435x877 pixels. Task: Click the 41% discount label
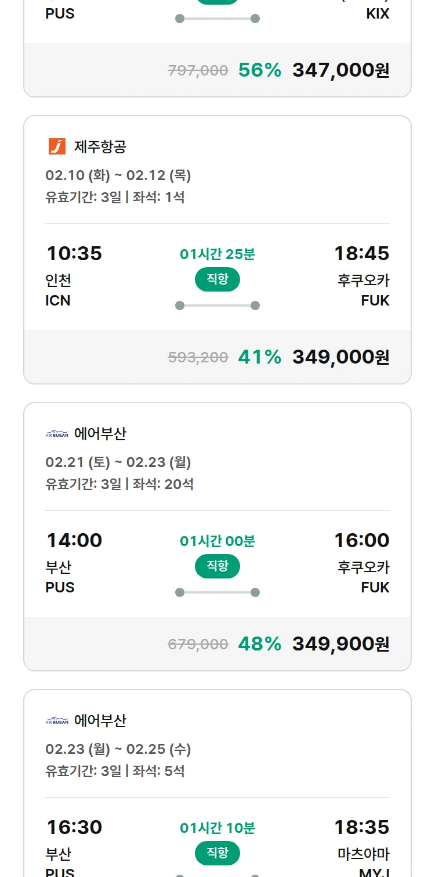(259, 357)
